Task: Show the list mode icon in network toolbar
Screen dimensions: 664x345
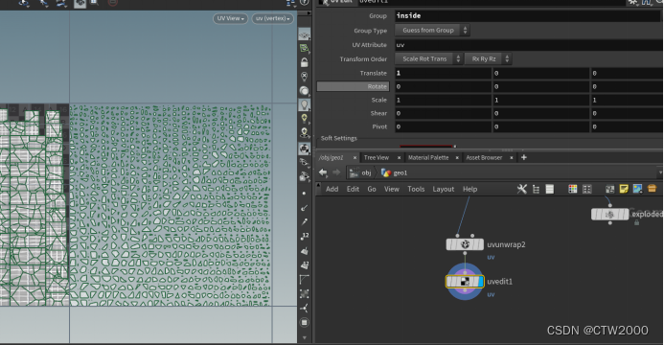Action: pyautogui.click(x=550, y=189)
